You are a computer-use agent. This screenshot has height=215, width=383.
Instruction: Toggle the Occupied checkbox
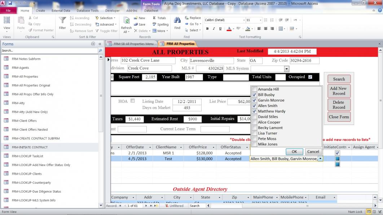(x=310, y=77)
